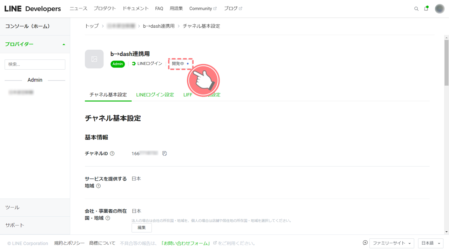Open the ニュース menu
Screen dimensions: 449x252
point(79,9)
